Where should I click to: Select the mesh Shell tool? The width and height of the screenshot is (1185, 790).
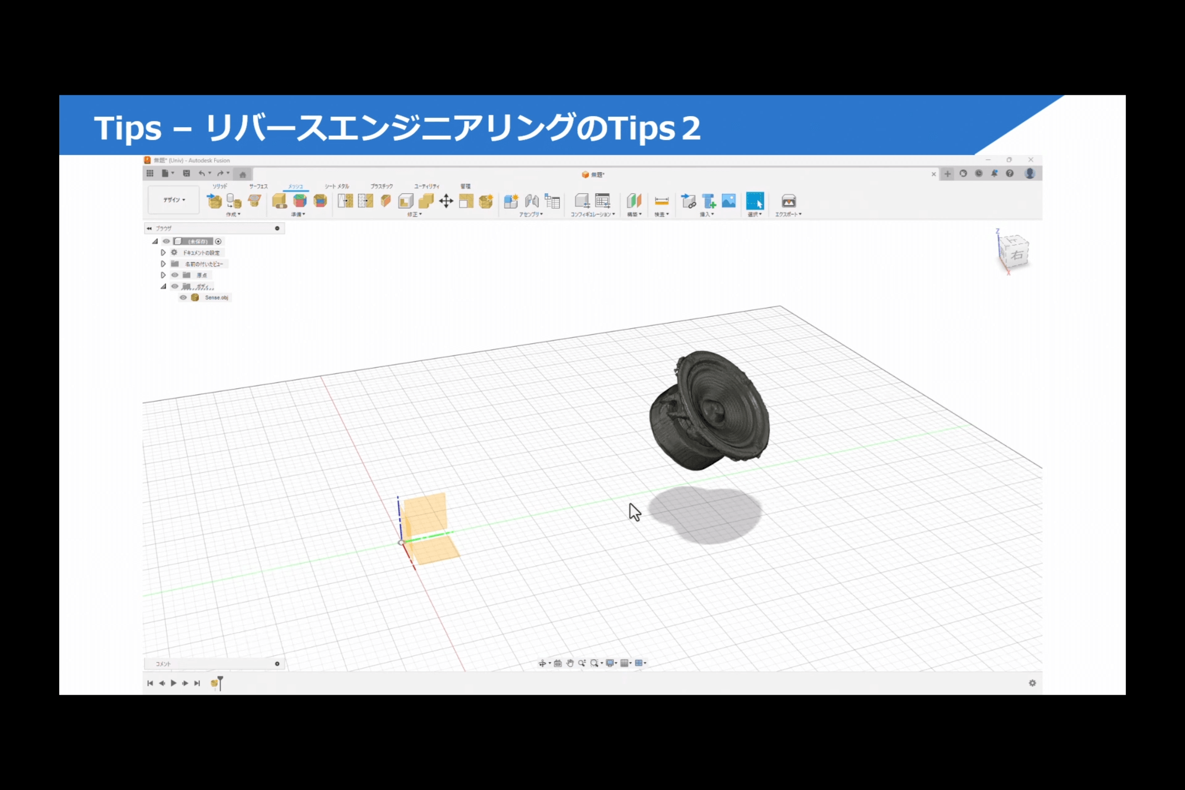[x=405, y=201]
